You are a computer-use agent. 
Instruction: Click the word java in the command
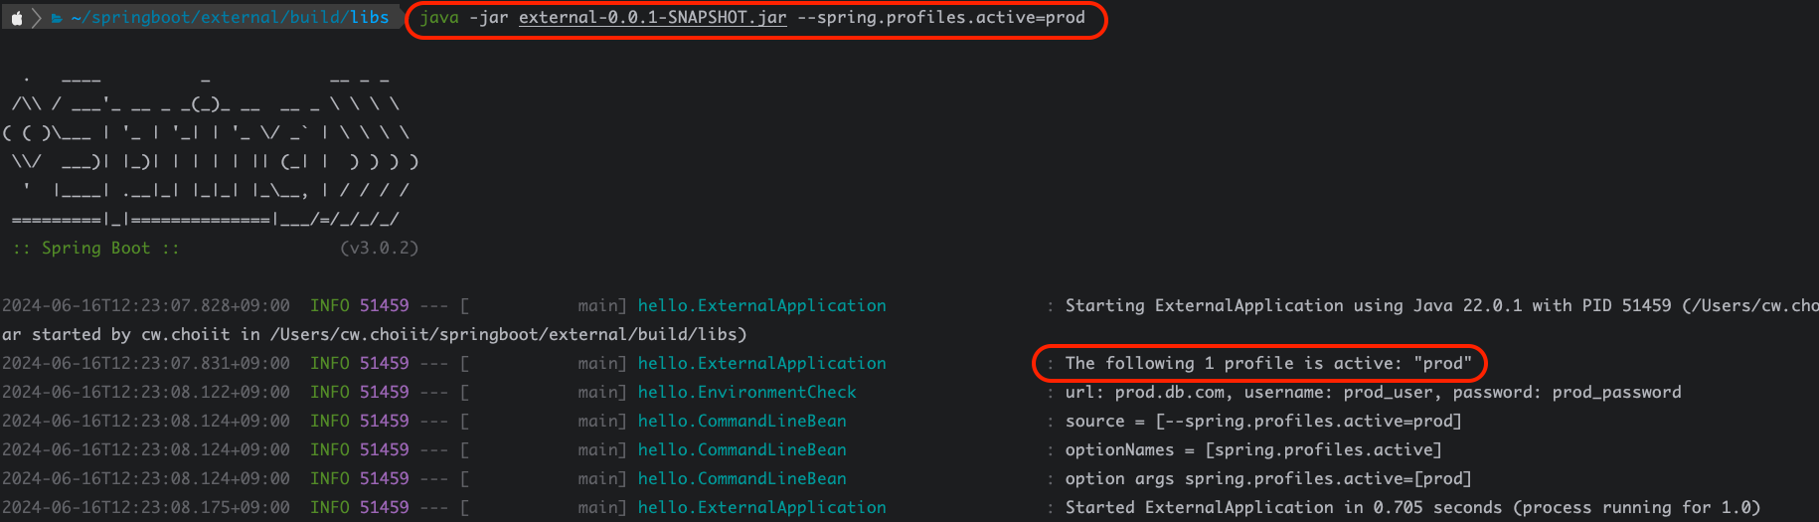point(439,18)
